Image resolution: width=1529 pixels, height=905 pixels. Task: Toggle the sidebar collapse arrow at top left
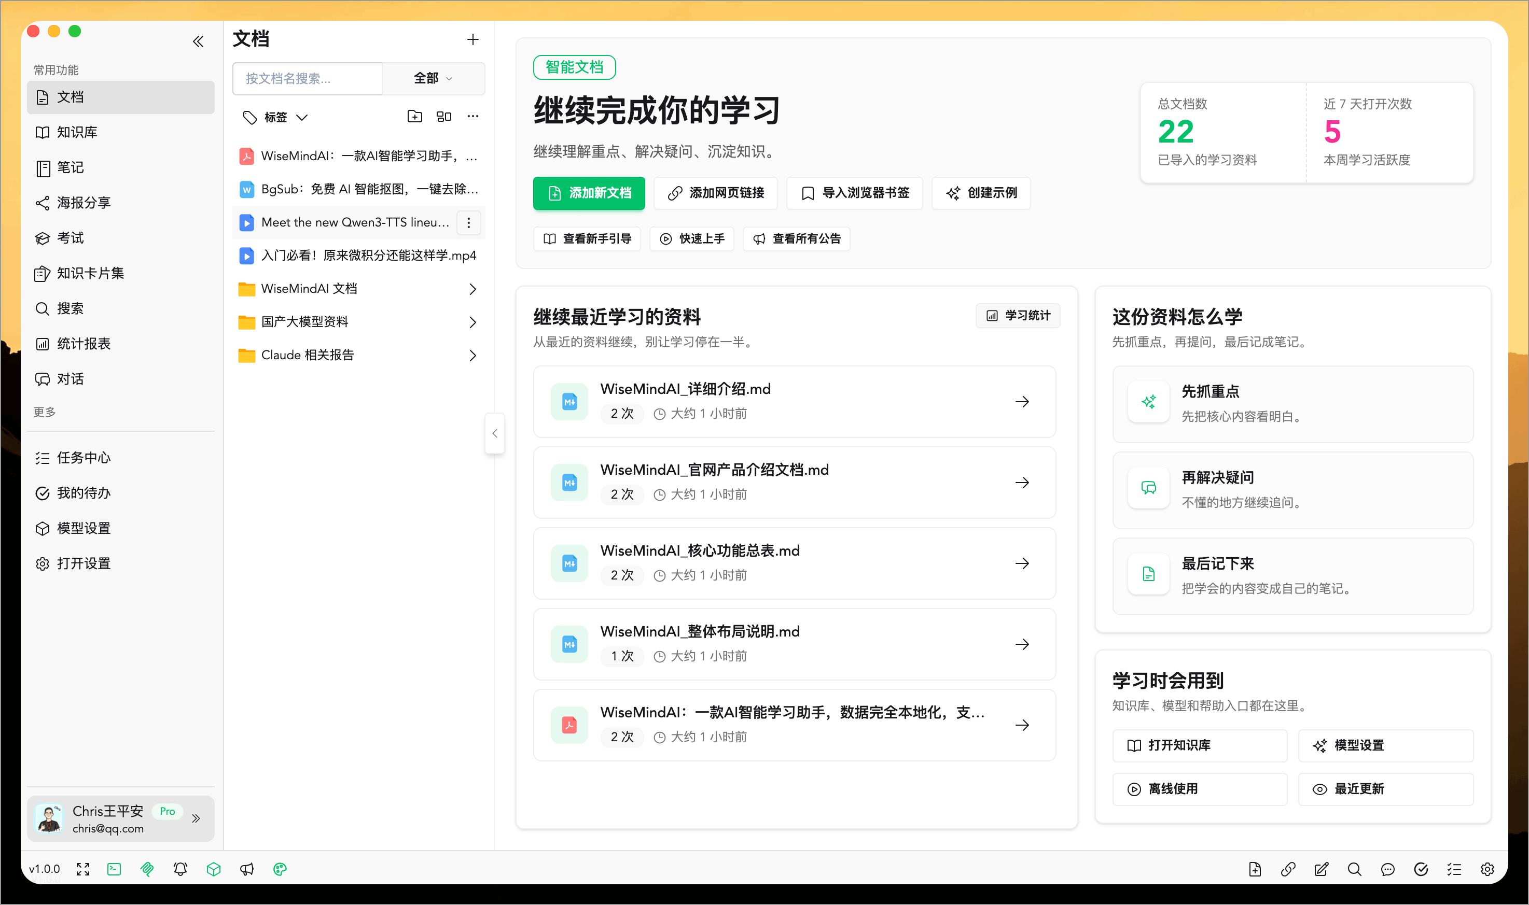[x=198, y=41]
